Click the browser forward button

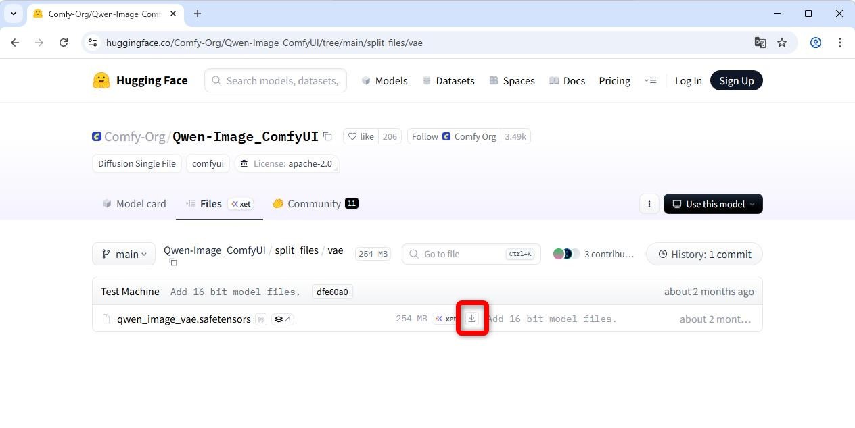point(39,43)
